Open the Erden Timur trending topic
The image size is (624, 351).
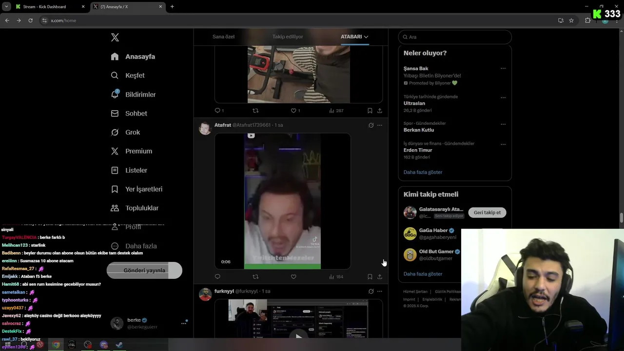point(418,150)
